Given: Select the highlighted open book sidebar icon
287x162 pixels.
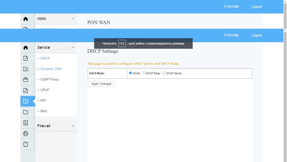Looking at the screenshot, I should tap(26, 101).
